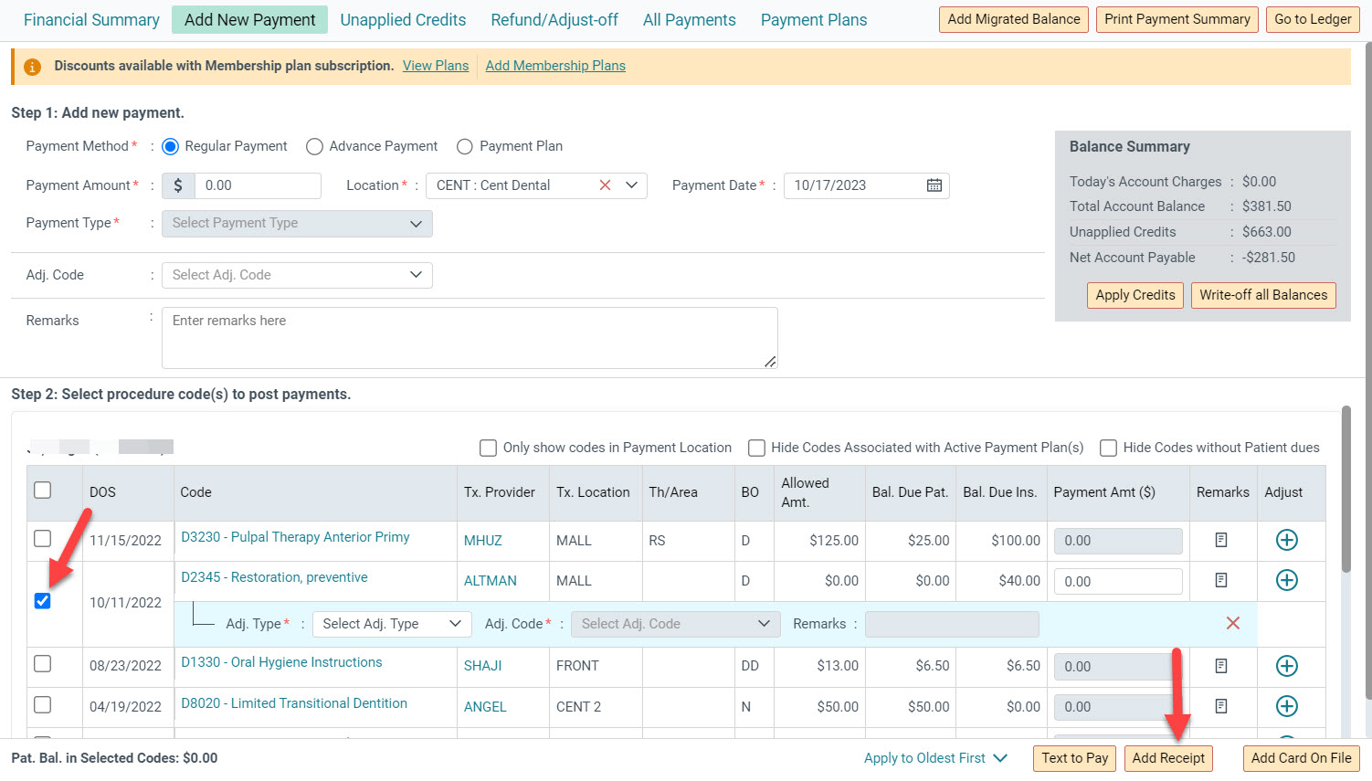Click the adjust plus icon for D2345
The image size is (1372, 781).
pyautogui.click(x=1287, y=580)
